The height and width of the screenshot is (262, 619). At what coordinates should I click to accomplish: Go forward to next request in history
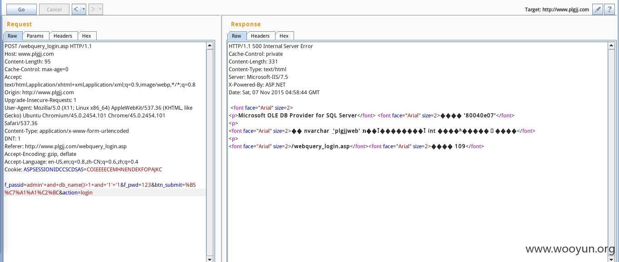click(93, 9)
